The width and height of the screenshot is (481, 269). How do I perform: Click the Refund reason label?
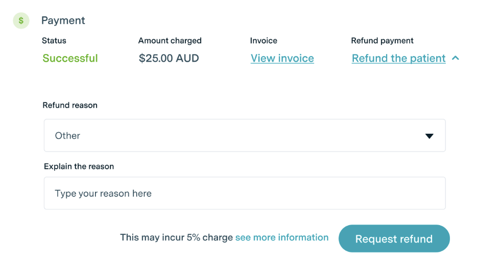coord(69,105)
